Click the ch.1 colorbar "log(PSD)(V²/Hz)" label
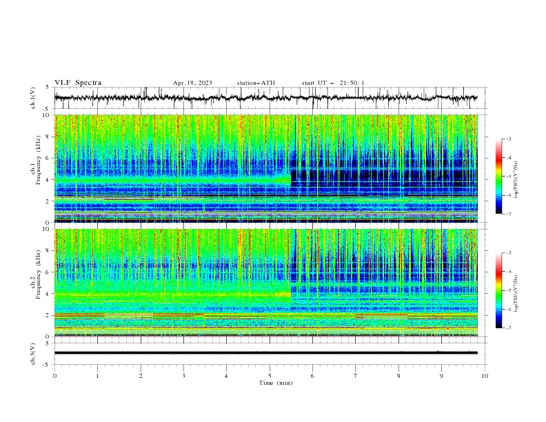 (x=516, y=180)
